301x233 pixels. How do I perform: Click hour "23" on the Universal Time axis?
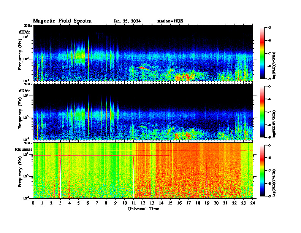tap(244, 203)
